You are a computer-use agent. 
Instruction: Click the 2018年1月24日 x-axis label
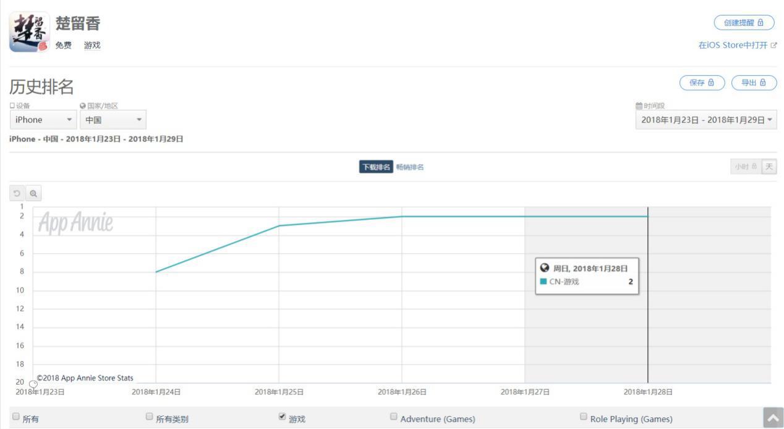156,391
